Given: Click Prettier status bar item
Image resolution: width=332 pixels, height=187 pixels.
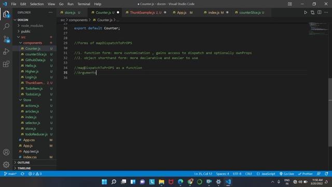Looking at the screenshot, I should click(305, 173).
